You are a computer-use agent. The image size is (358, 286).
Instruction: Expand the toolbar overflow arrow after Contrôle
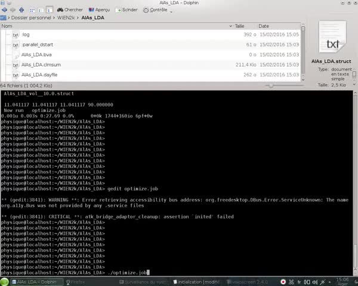click(171, 11)
